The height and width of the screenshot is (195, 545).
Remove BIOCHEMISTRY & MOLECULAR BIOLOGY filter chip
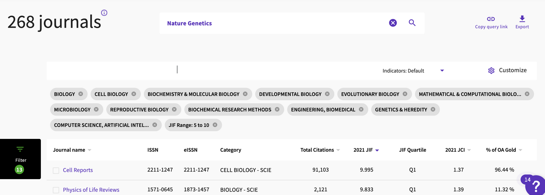click(x=245, y=94)
